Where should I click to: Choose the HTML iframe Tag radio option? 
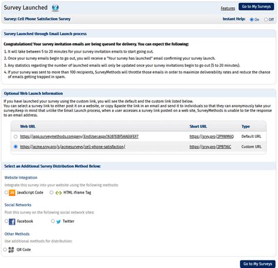tap(52, 192)
